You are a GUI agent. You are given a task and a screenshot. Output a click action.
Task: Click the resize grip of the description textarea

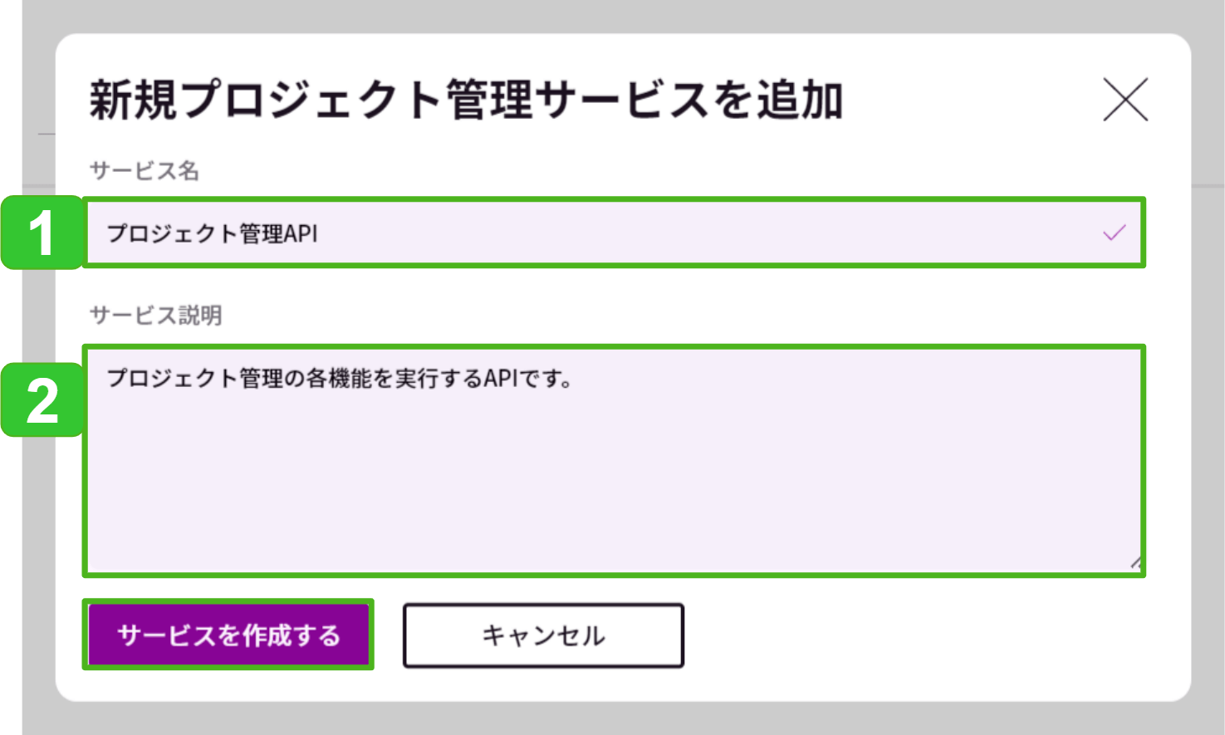(1136, 563)
